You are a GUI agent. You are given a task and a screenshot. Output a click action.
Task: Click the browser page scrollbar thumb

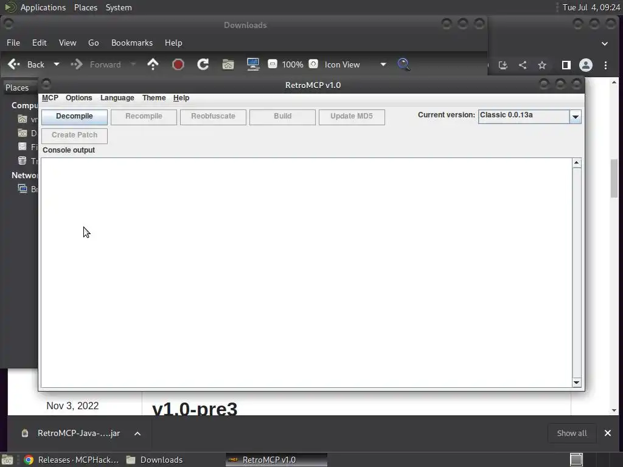pyautogui.click(x=614, y=178)
